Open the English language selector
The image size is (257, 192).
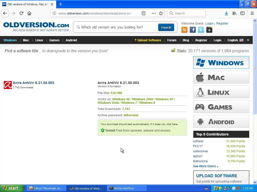tap(235, 40)
